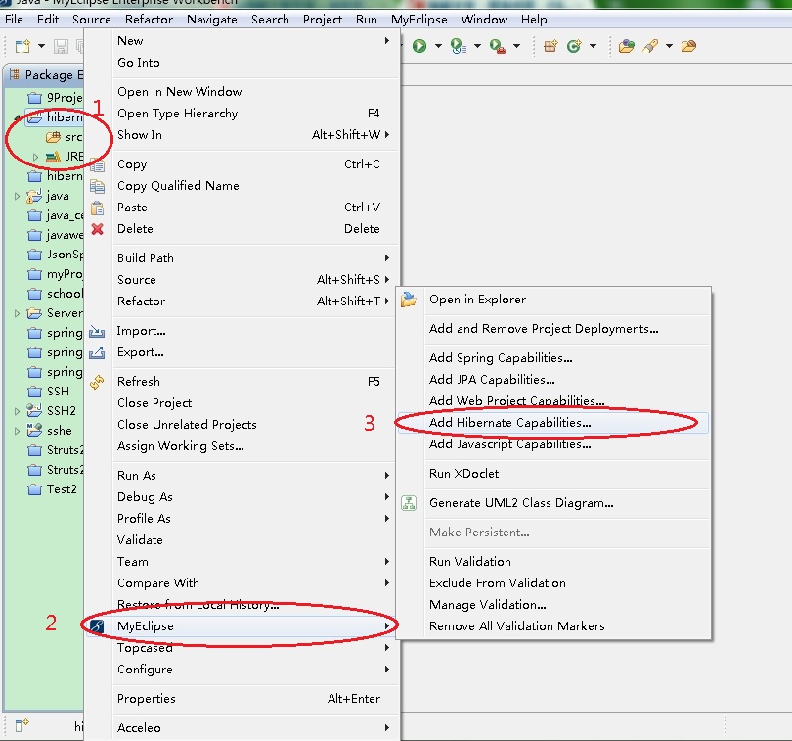Click the Refresh arrows icon
Image resolution: width=792 pixels, height=741 pixels.
[97, 382]
